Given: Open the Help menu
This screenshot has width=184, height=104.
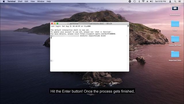Looking at the screenshot, I should (49, 1).
